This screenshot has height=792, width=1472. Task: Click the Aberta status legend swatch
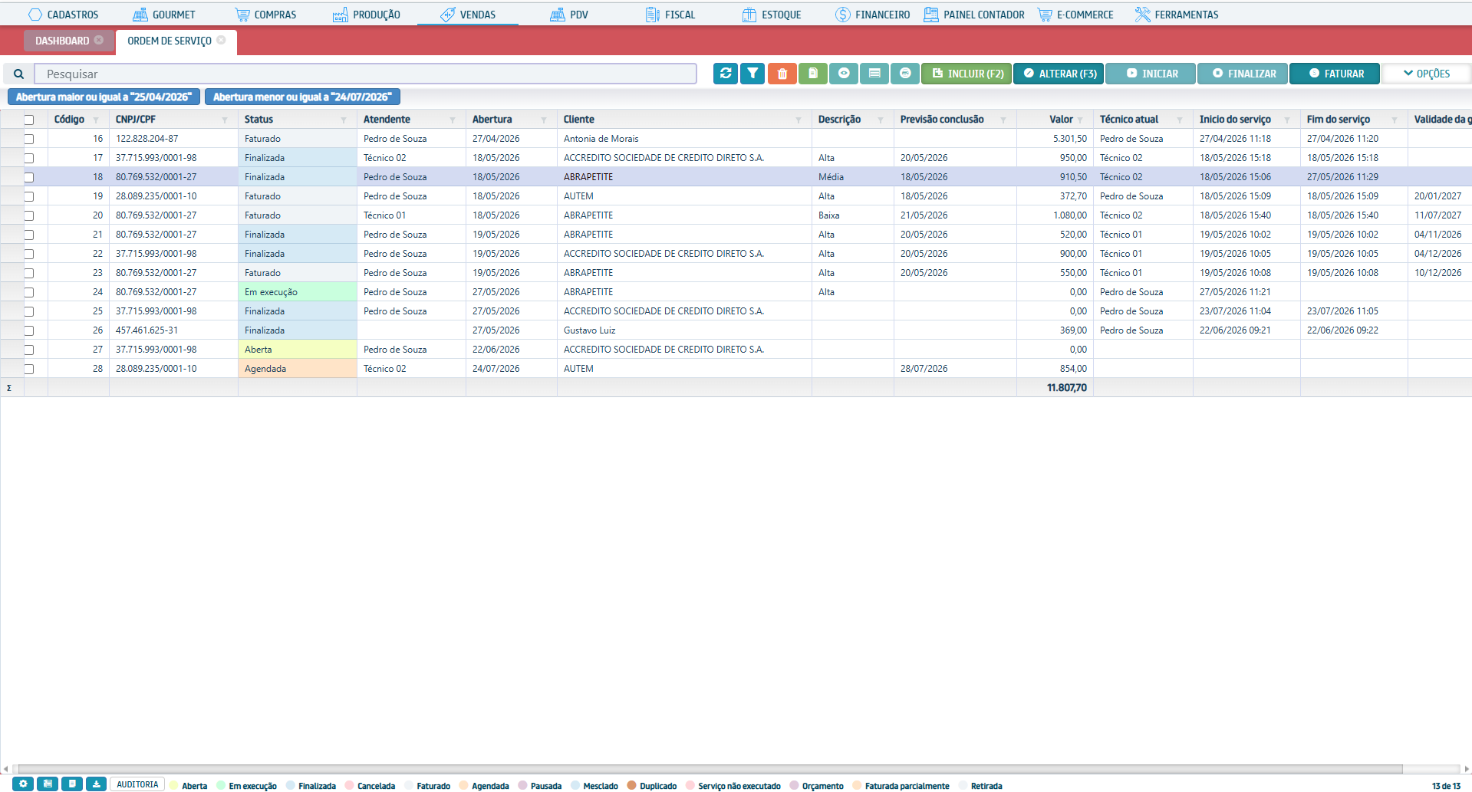[x=174, y=785]
